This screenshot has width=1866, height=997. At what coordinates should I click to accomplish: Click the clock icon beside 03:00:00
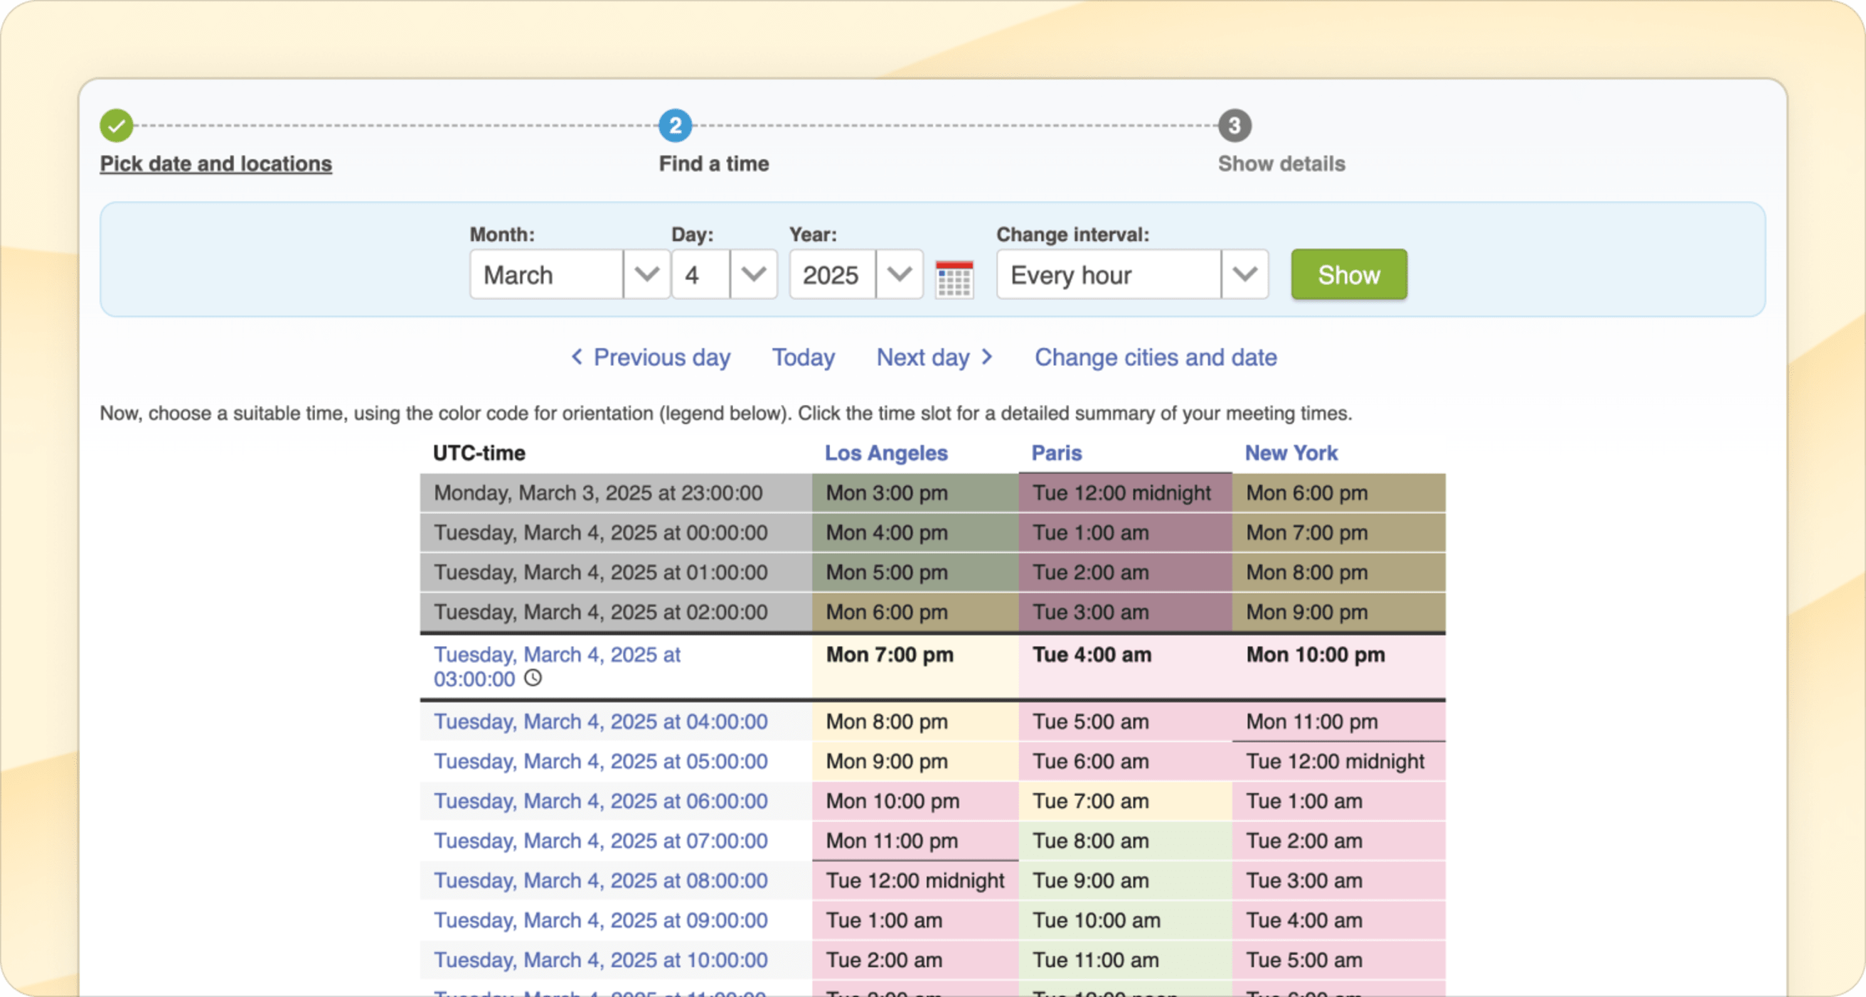(x=533, y=679)
